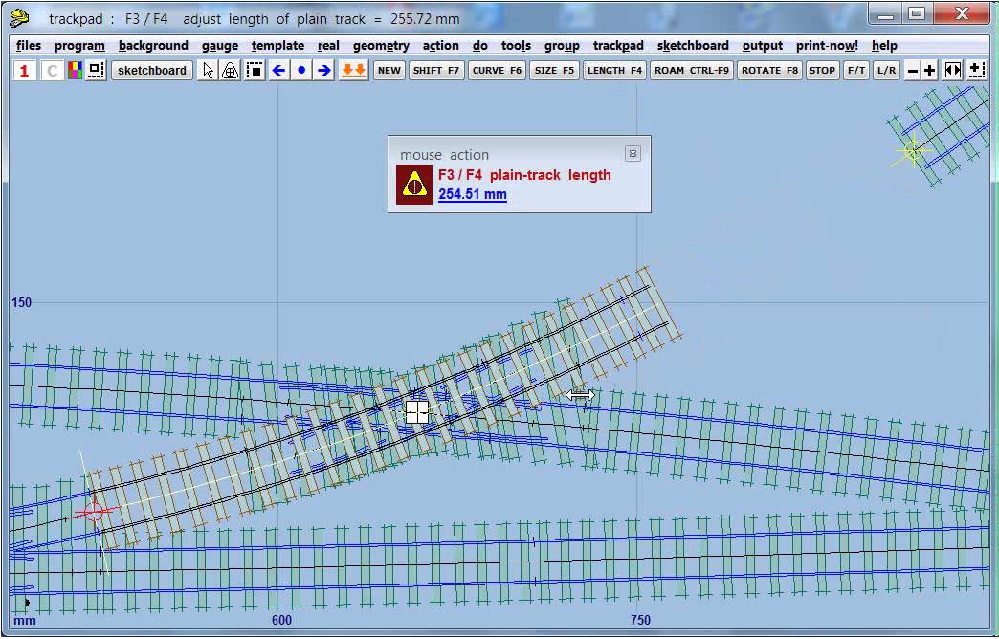Click the yellow star marker on the track
Screen dimensions: 999x639
tap(913, 151)
